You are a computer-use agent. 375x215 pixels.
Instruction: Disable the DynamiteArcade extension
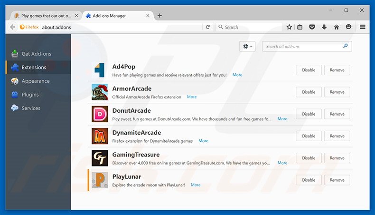point(309,136)
